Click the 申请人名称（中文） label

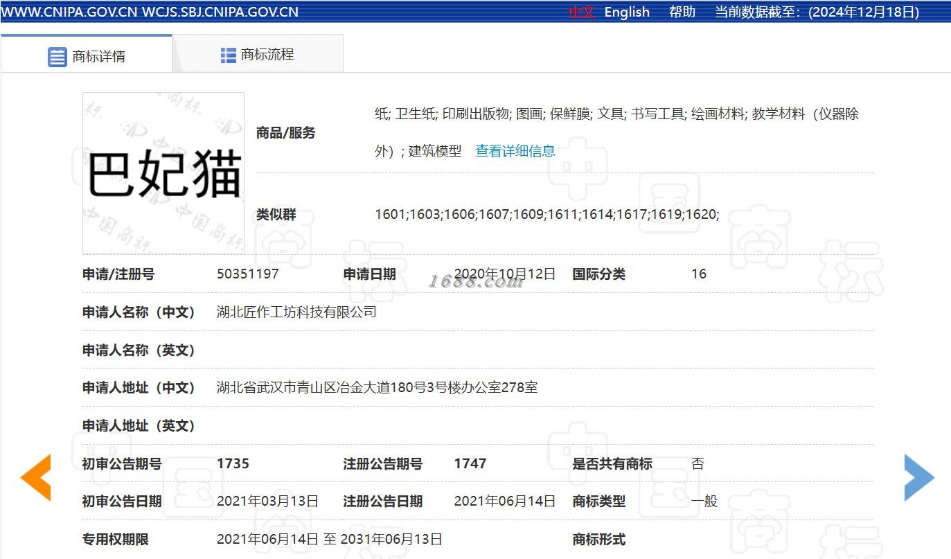(139, 312)
